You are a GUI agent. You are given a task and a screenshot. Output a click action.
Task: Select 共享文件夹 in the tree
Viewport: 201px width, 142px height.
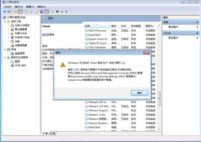coord(21,33)
